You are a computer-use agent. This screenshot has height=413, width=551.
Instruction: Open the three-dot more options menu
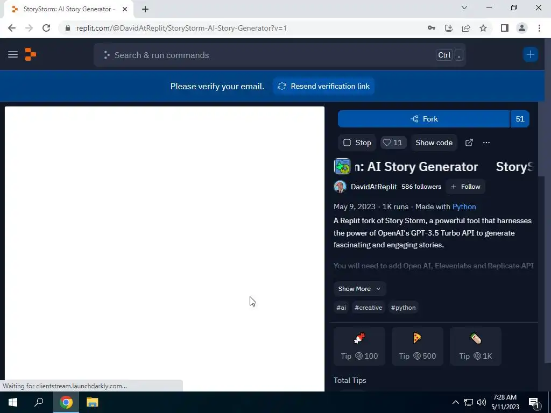pyautogui.click(x=486, y=143)
